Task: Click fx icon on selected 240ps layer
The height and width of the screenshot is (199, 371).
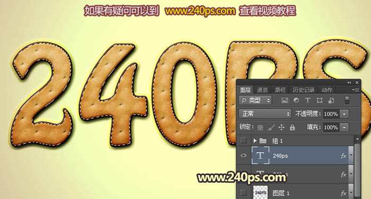Action: click(x=343, y=156)
